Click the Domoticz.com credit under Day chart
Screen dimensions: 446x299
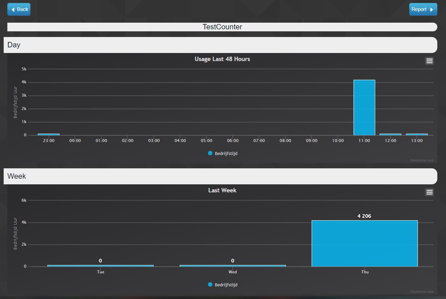point(422,160)
